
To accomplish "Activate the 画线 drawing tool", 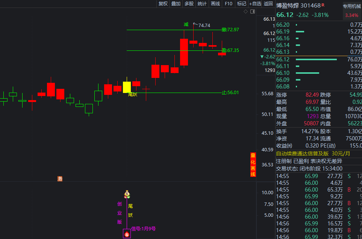I will [x=215, y=4].
